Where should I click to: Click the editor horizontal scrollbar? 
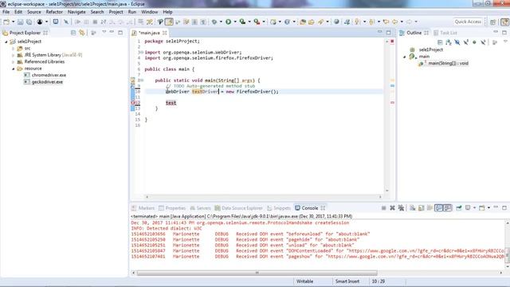point(264,197)
